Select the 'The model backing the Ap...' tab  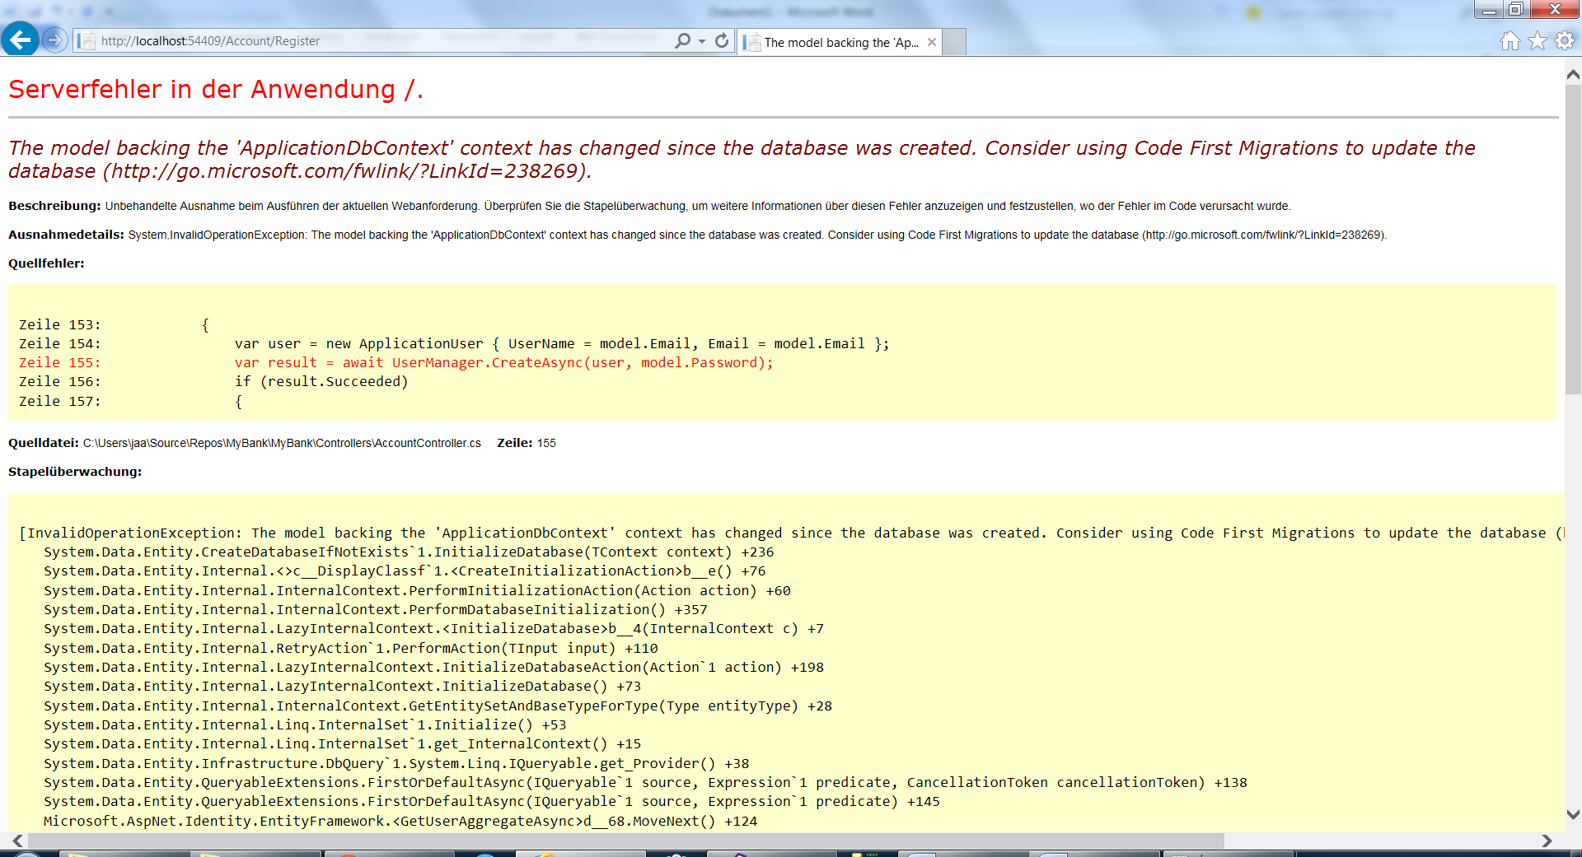click(x=840, y=42)
